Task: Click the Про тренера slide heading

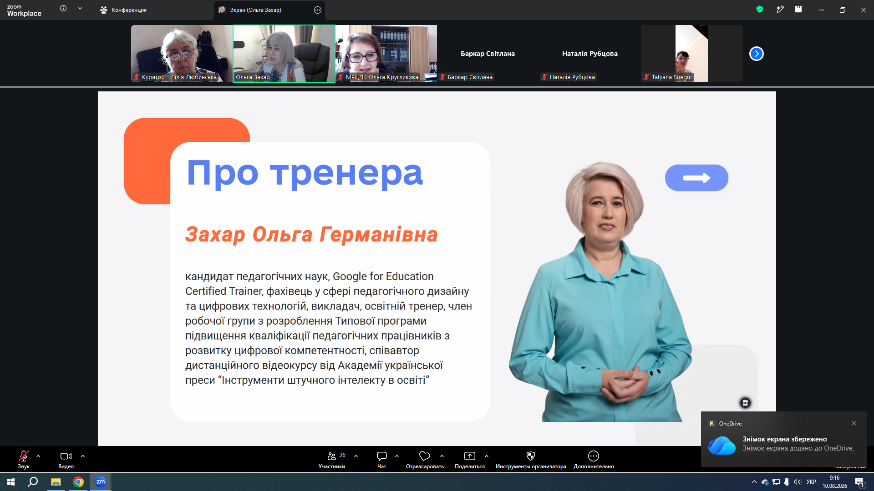Action: point(305,173)
